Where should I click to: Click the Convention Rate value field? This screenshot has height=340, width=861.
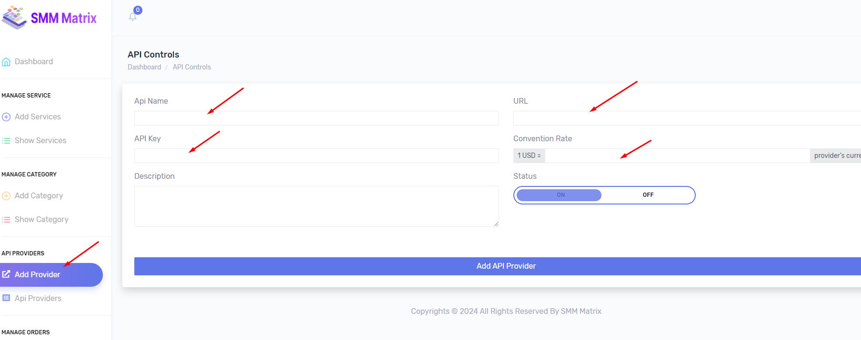click(677, 155)
